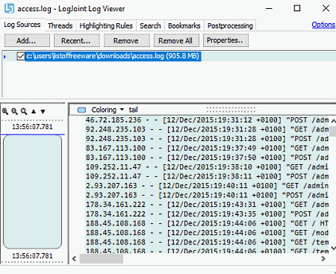Click the timeline zoom reset magnifier icon
This screenshot has height=274, width=336.
click(x=24, y=111)
